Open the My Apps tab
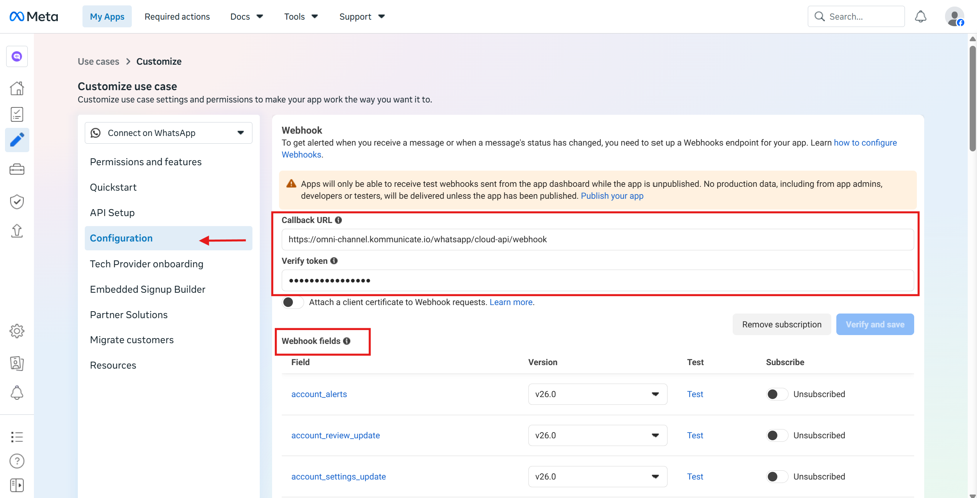Viewport: 977px width, 498px height. [107, 17]
